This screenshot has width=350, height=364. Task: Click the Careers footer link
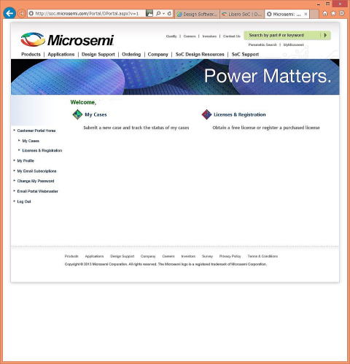click(x=168, y=256)
